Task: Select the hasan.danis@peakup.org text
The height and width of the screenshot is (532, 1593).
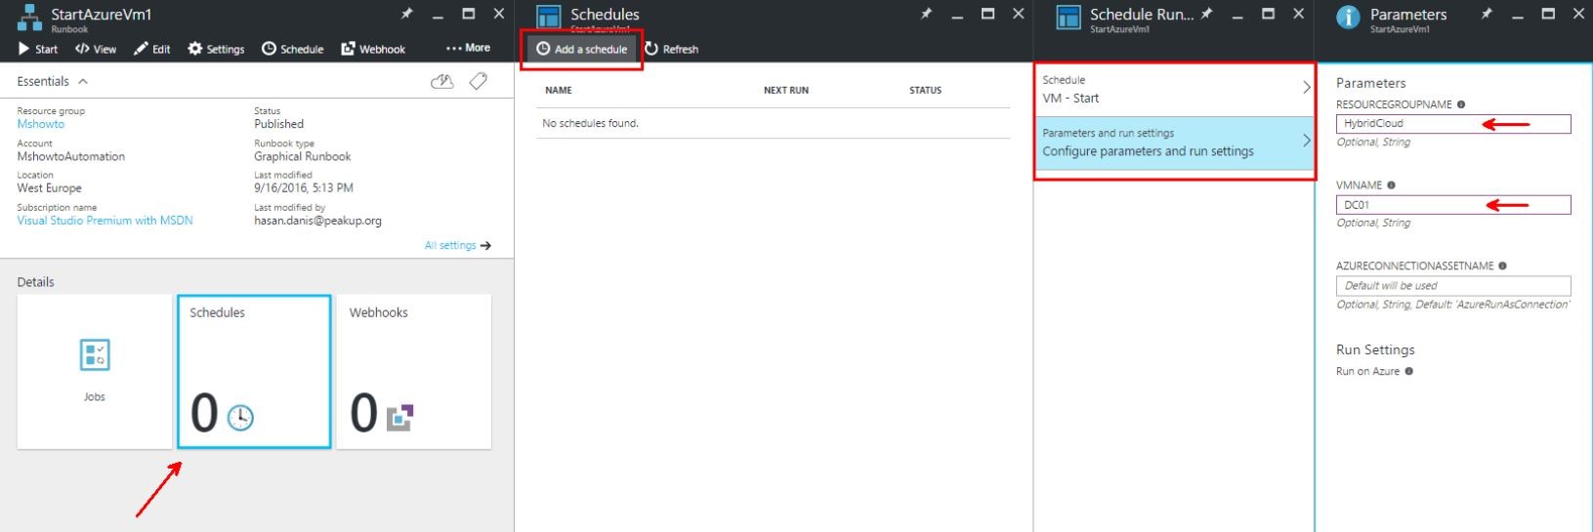Action: click(317, 221)
